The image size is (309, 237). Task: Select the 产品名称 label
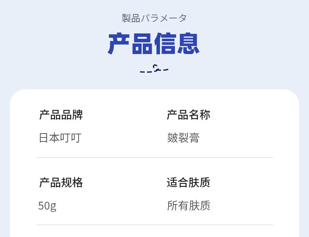pos(189,115)
